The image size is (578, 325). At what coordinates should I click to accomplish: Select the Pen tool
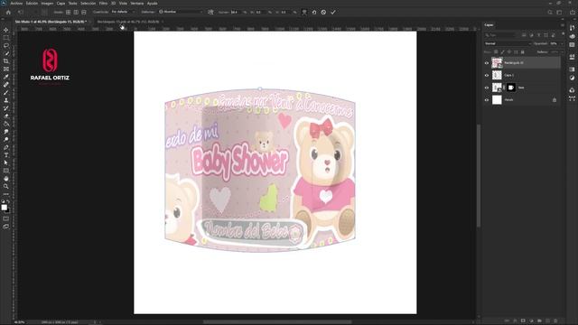pyautogui.click(x=6, y=147)
